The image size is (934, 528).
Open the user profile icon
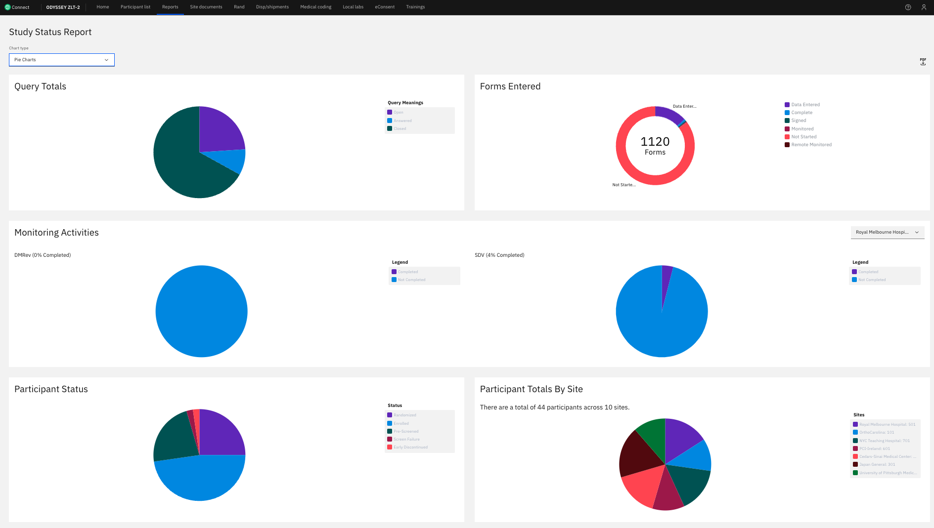(924, 7)
